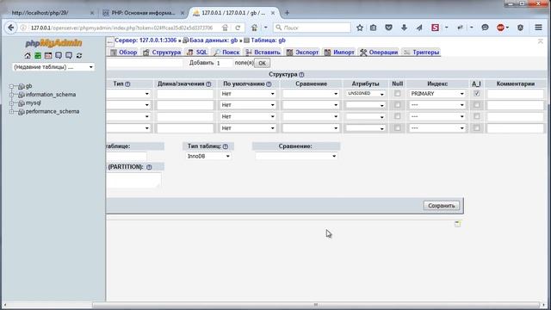Reload the navigation panel icon
Image resolution: width=551 pixels, height=310 pixels.
pyautogui.click(x=79, y=55)
